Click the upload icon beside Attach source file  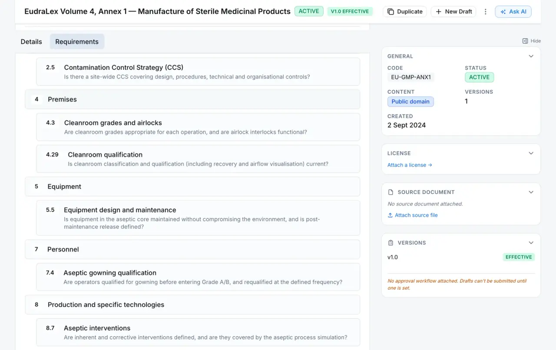[x=390, y=215]
